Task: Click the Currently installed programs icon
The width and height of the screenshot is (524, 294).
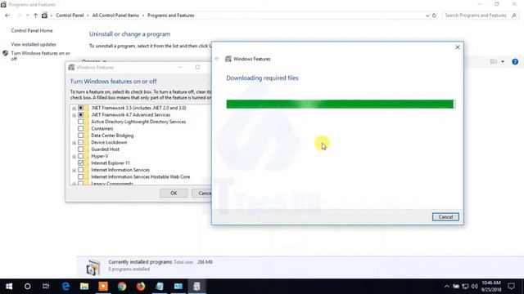Action: 93,267
